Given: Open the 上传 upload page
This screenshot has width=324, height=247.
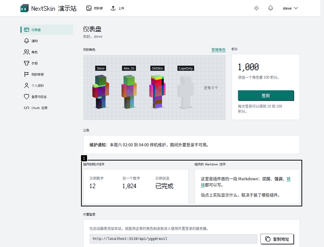Looking at the screenshot, I should point(117,8).
